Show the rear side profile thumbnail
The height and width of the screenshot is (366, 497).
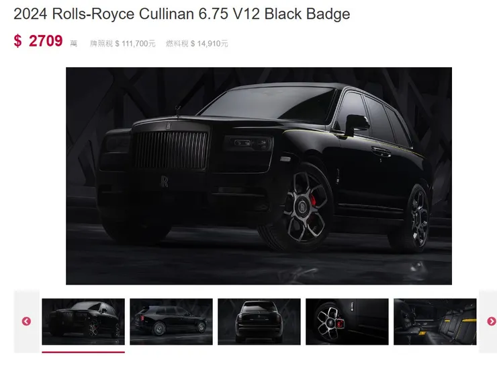(171, 322)
